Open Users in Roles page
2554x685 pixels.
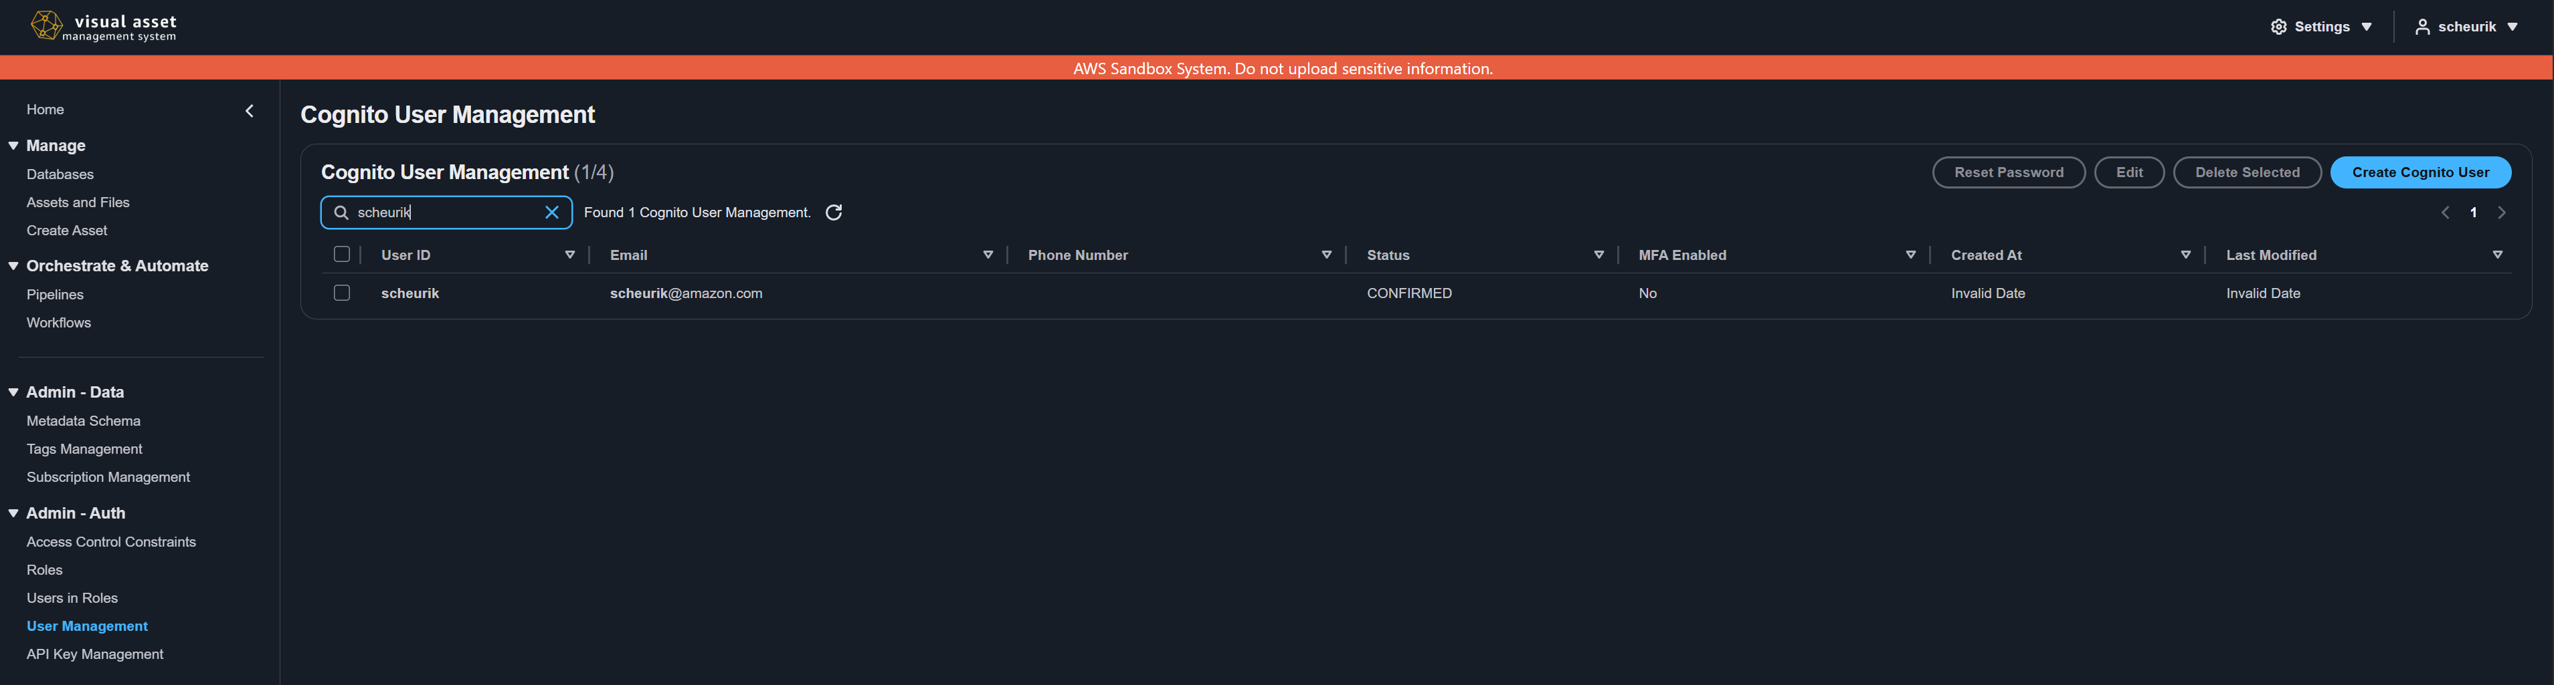pyautogui.click(x=72, y=598)
